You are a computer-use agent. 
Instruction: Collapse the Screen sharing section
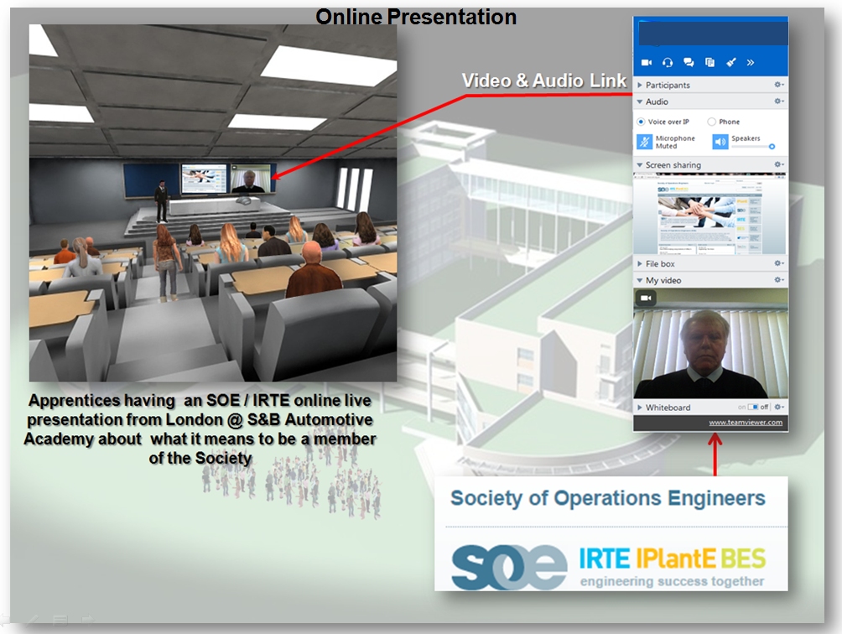coord(640,165)
